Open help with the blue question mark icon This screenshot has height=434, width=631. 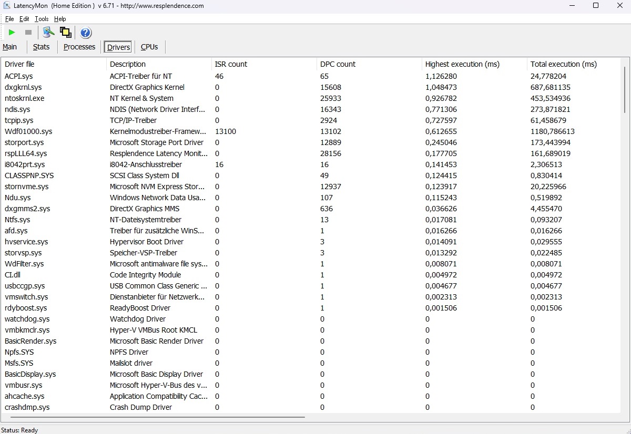click(x=86, y=33)
